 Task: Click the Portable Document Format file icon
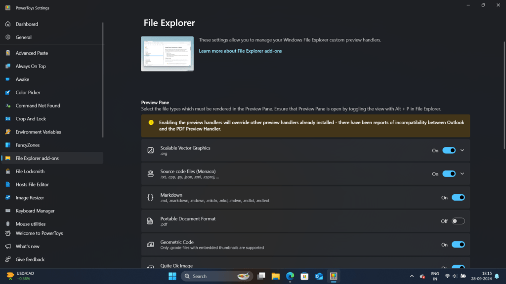point(150,221)
